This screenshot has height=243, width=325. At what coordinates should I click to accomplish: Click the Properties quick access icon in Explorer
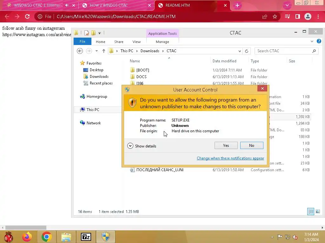click(87, 33)
